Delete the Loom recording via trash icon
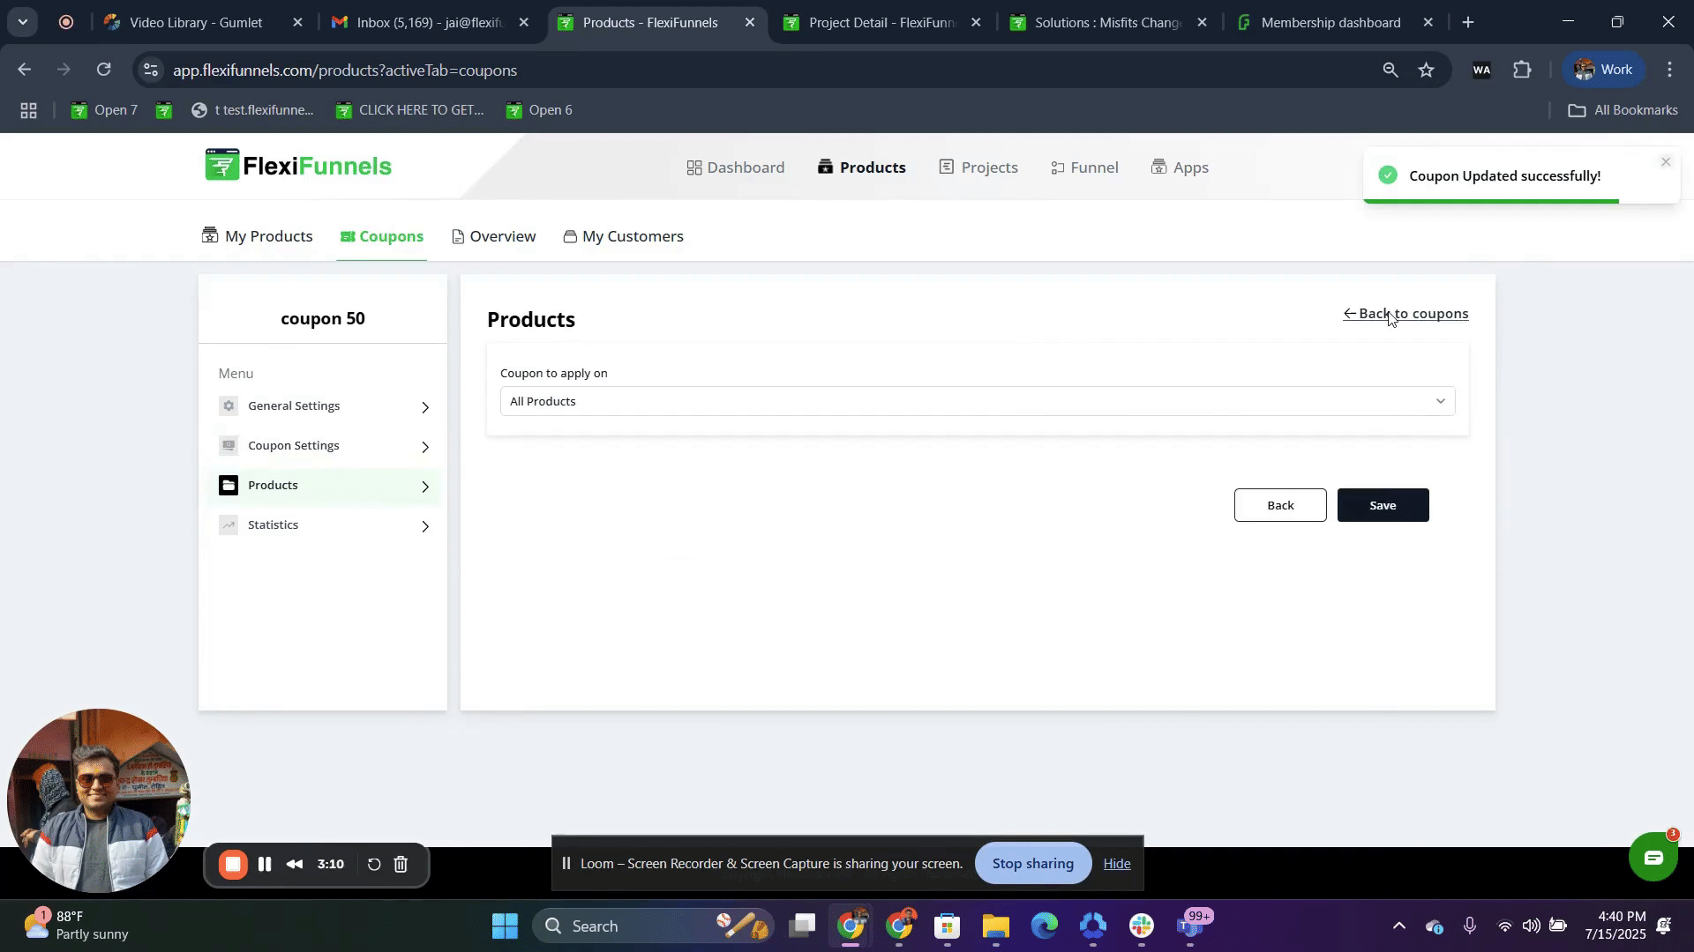 [401, 865]
